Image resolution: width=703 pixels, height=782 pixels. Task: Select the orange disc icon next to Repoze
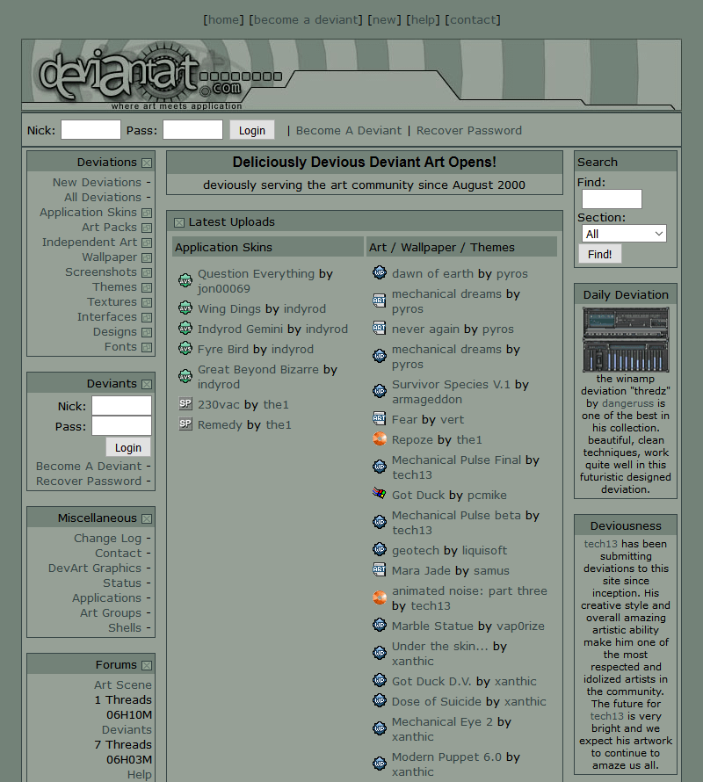380,439
